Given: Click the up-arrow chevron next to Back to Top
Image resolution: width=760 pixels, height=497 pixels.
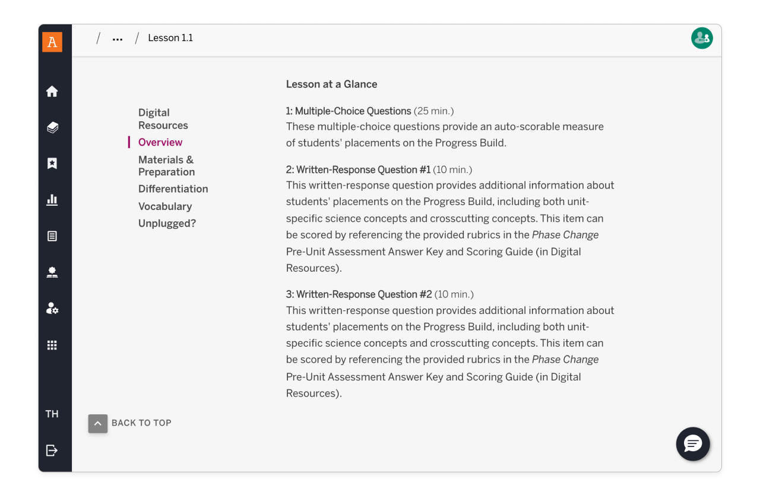Looking at the screenshot, I should point(97,423).
